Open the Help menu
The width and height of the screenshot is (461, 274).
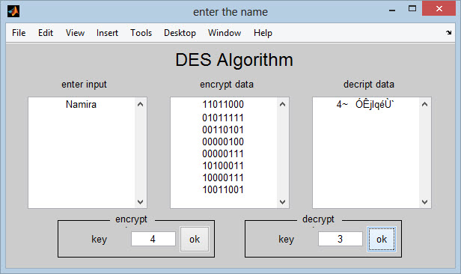point(263,33)
